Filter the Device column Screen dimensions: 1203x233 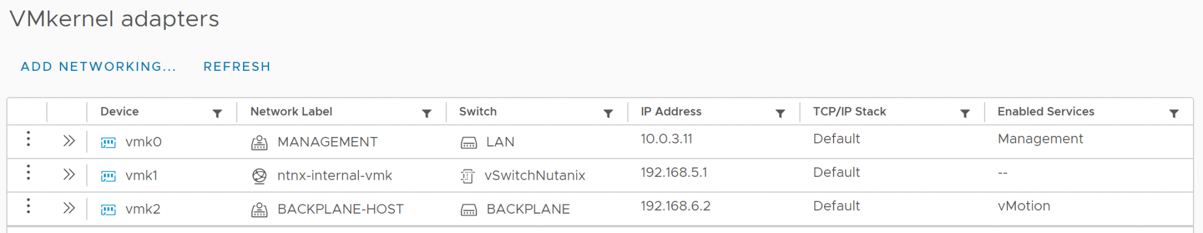click(217, 113)
